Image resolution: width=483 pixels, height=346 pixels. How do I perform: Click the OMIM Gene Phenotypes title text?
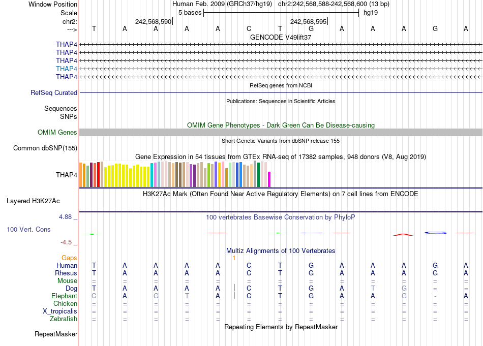coord(281,125)
